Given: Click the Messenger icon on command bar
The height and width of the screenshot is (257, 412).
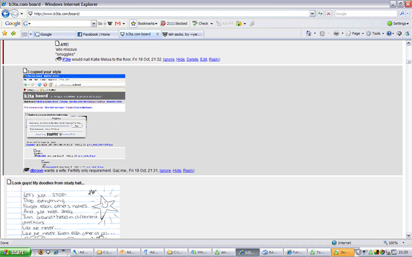Looking at the screenshot, I should click(x=407, y=33).
